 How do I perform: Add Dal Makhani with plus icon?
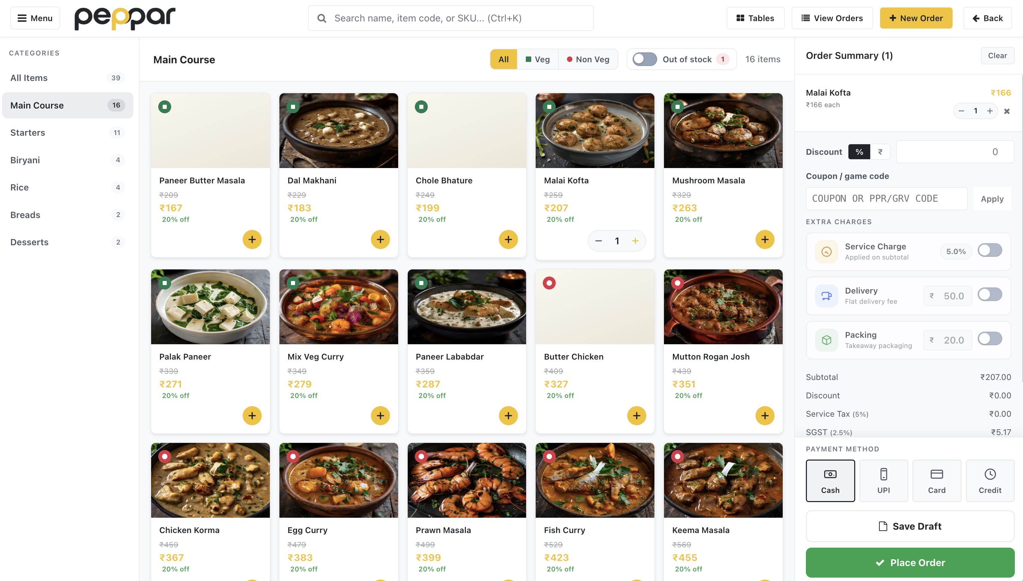(380, 239)
